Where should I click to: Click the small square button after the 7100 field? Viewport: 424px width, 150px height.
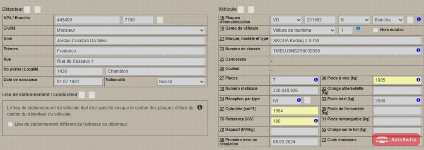pos(160,20)
